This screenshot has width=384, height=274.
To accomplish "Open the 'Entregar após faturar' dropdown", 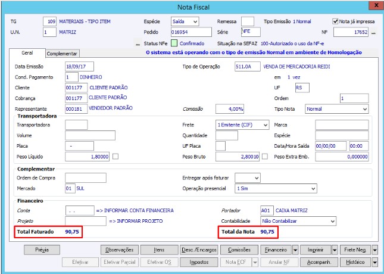I will tap(248, 178).
